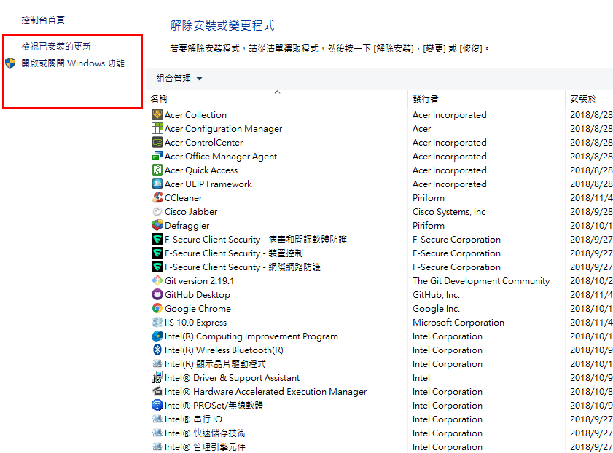Click the F-Secure 病毒和間諜軟體防護 icon
Image resolution: width=613 pixels, height=453 pixels.
[157, 239]
